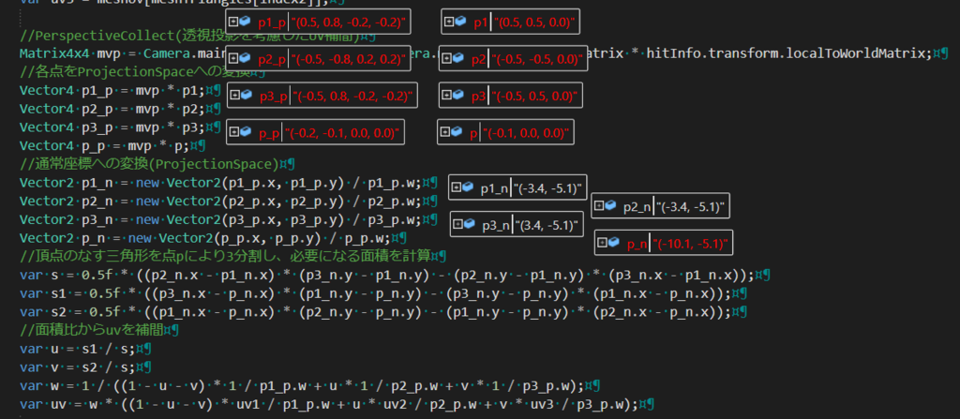Image resolution: width=960 pixels, height=419 pixels.
Task: Click the code line starting "var s = 0.5f"
Action: pyautogui.click(x=389, y=274)
